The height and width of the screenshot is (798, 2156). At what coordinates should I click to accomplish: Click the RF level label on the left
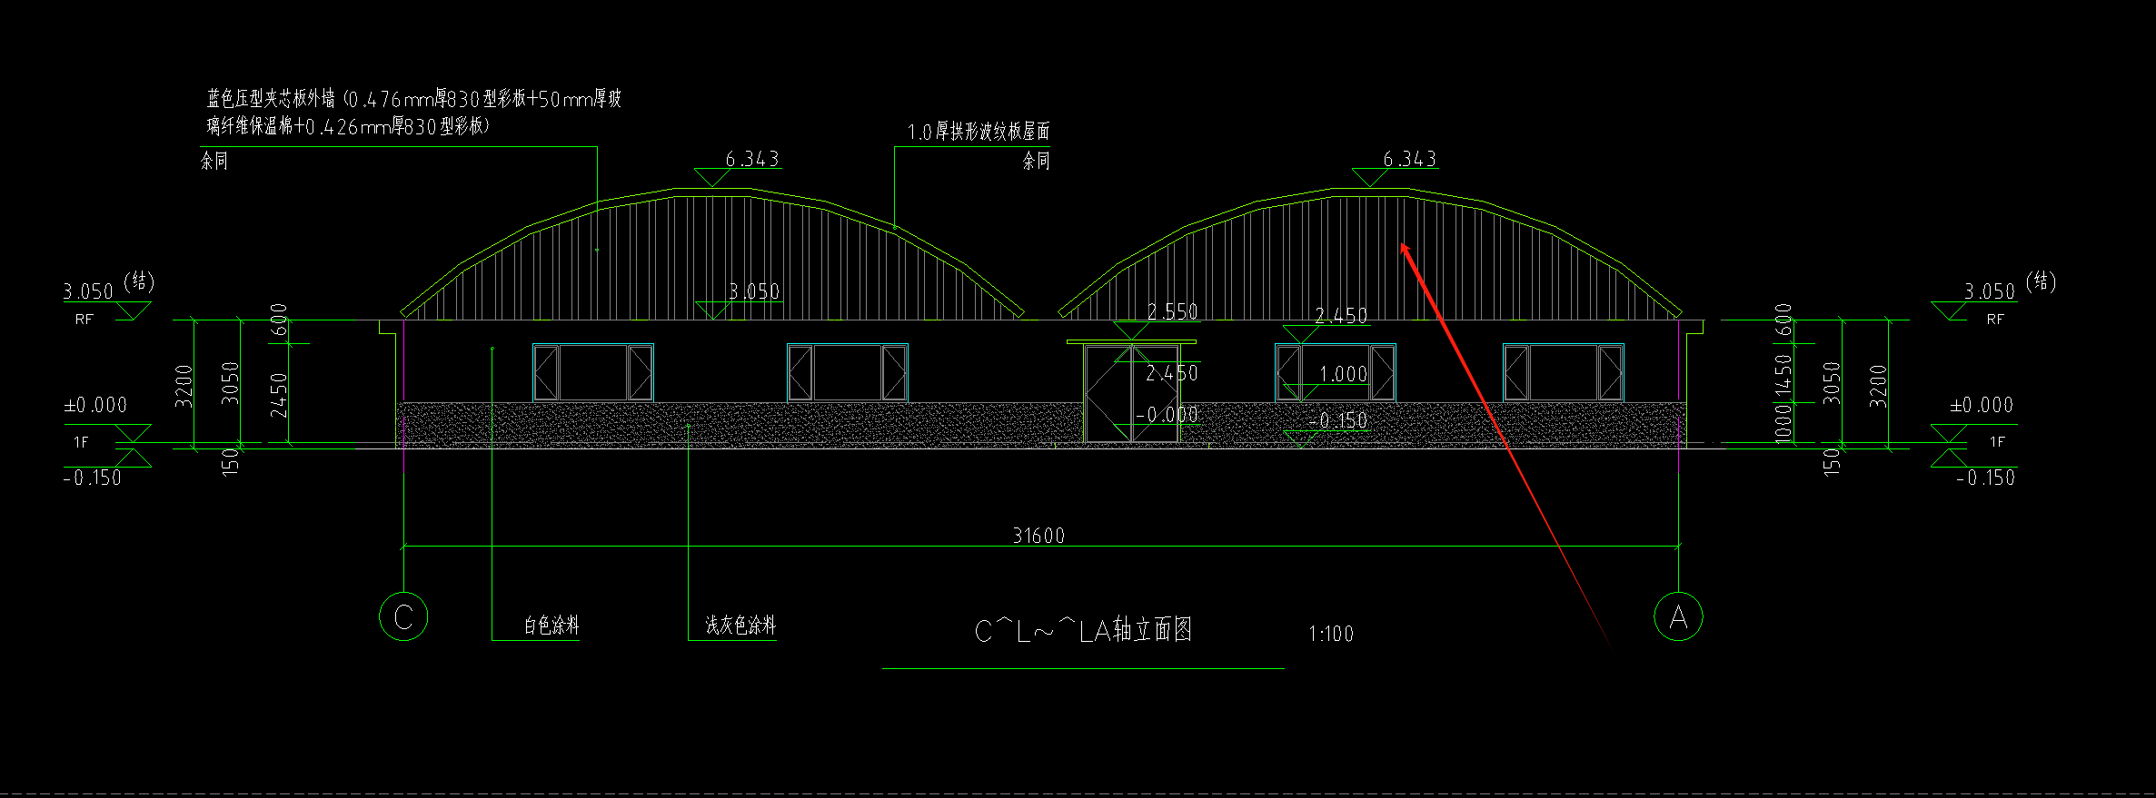84,320
